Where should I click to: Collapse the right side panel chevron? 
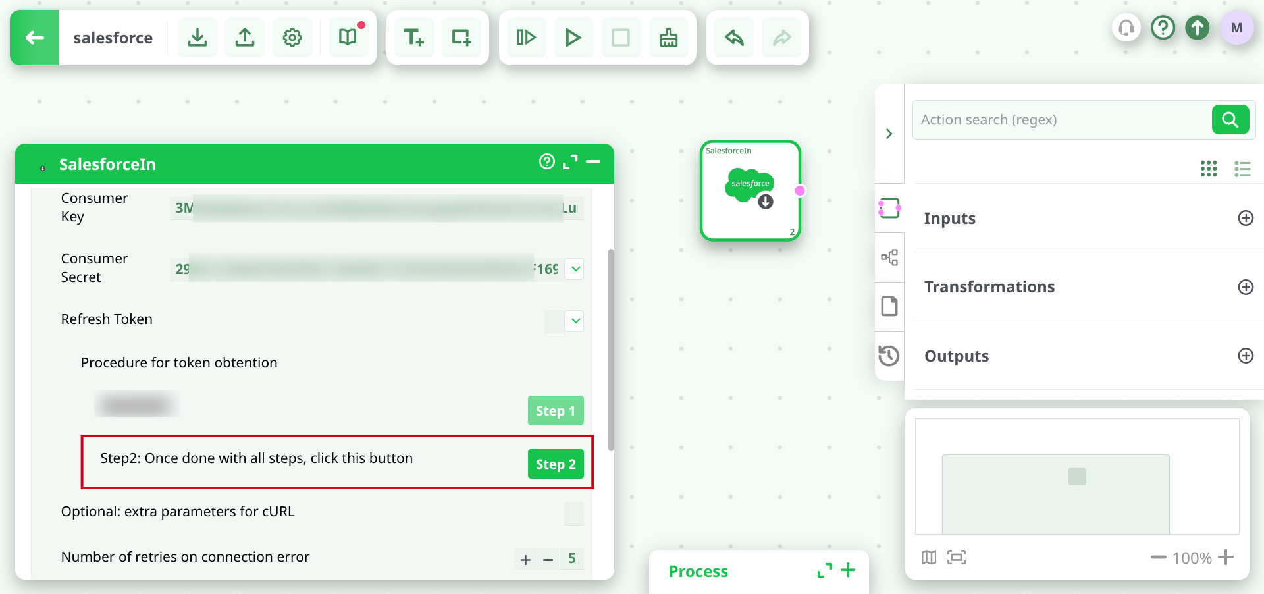tap(889, 134)
